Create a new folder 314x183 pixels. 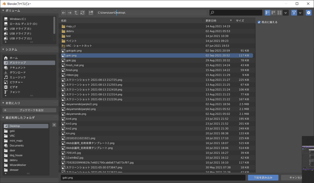click(91, 13)
